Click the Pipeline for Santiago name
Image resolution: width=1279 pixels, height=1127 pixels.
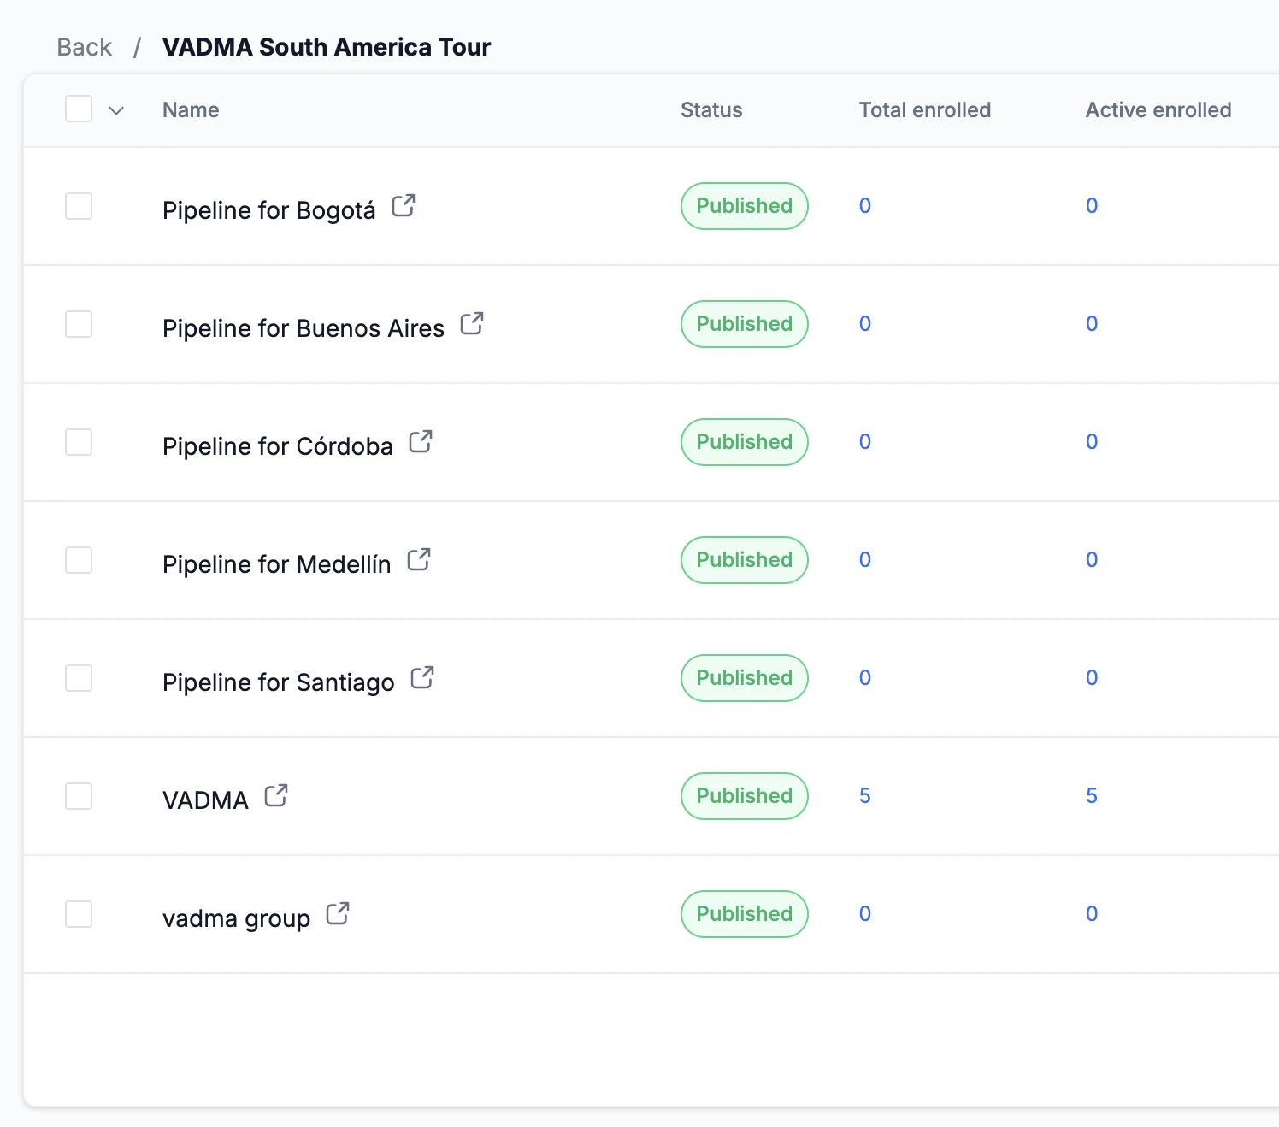click(279, 682)
